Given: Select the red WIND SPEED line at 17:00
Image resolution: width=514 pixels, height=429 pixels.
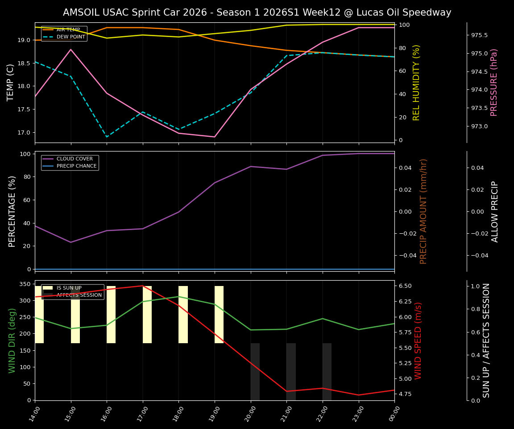Looking at the screenshot, I should pyautogui.click(x=143, y=286).
